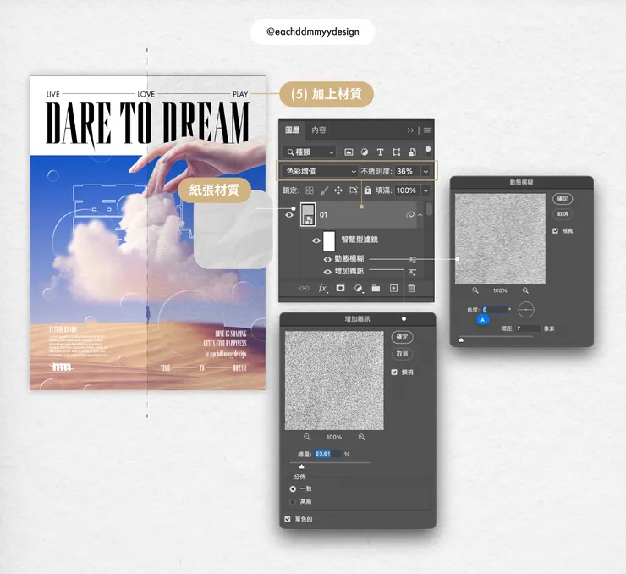Filter layers by pixel layer icon

click(x=349, y=152)
